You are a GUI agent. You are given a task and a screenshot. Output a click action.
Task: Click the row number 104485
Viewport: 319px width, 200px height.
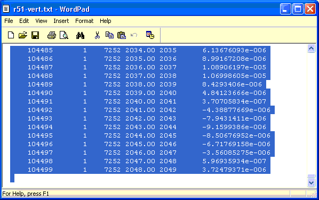(x=40, y=50)
